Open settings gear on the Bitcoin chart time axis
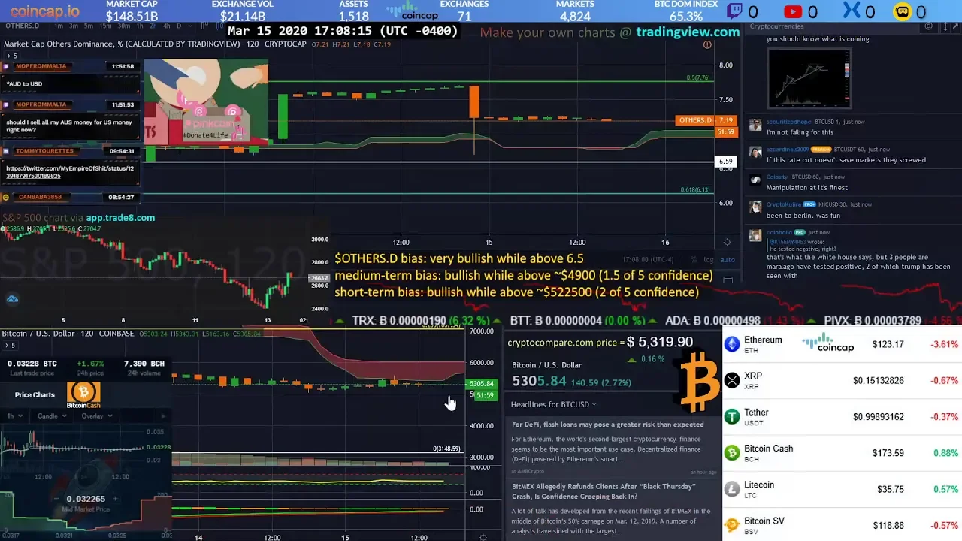The height and width of the screenshot is (541, 962). (483, 537)
